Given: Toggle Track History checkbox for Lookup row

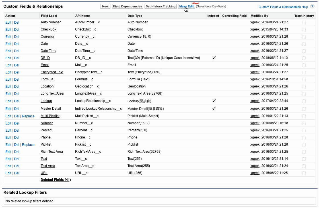Looking at the screenshot, I should 304,101.
